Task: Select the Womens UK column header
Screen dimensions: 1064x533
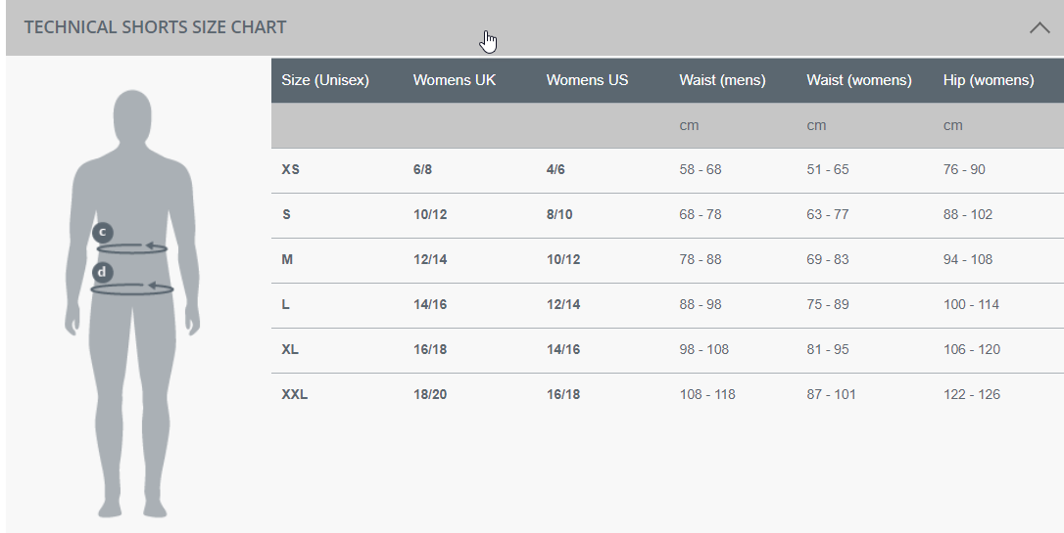Action: click(x=455, y=80)
